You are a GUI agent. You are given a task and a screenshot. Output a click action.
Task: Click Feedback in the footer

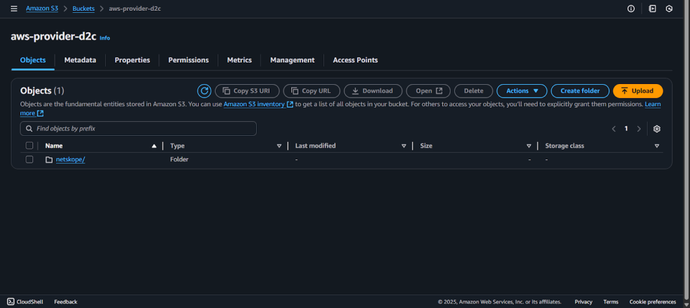[65, 302]
